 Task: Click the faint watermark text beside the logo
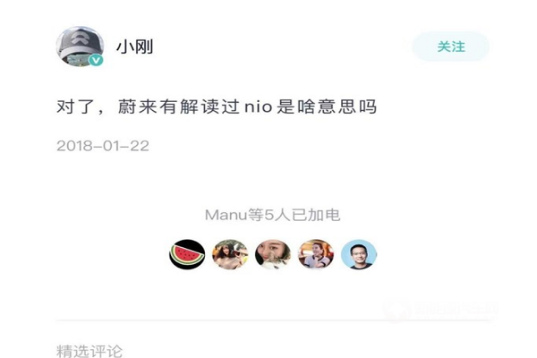coord(456,310)
